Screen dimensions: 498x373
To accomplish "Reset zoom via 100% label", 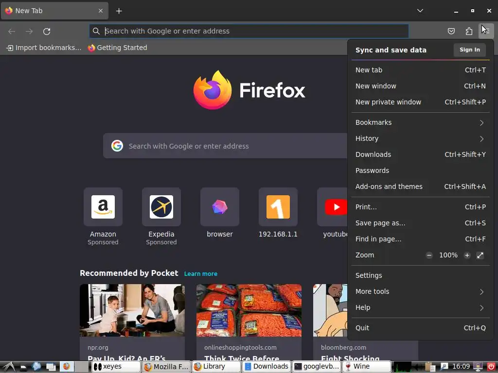I will coord(448,255).
